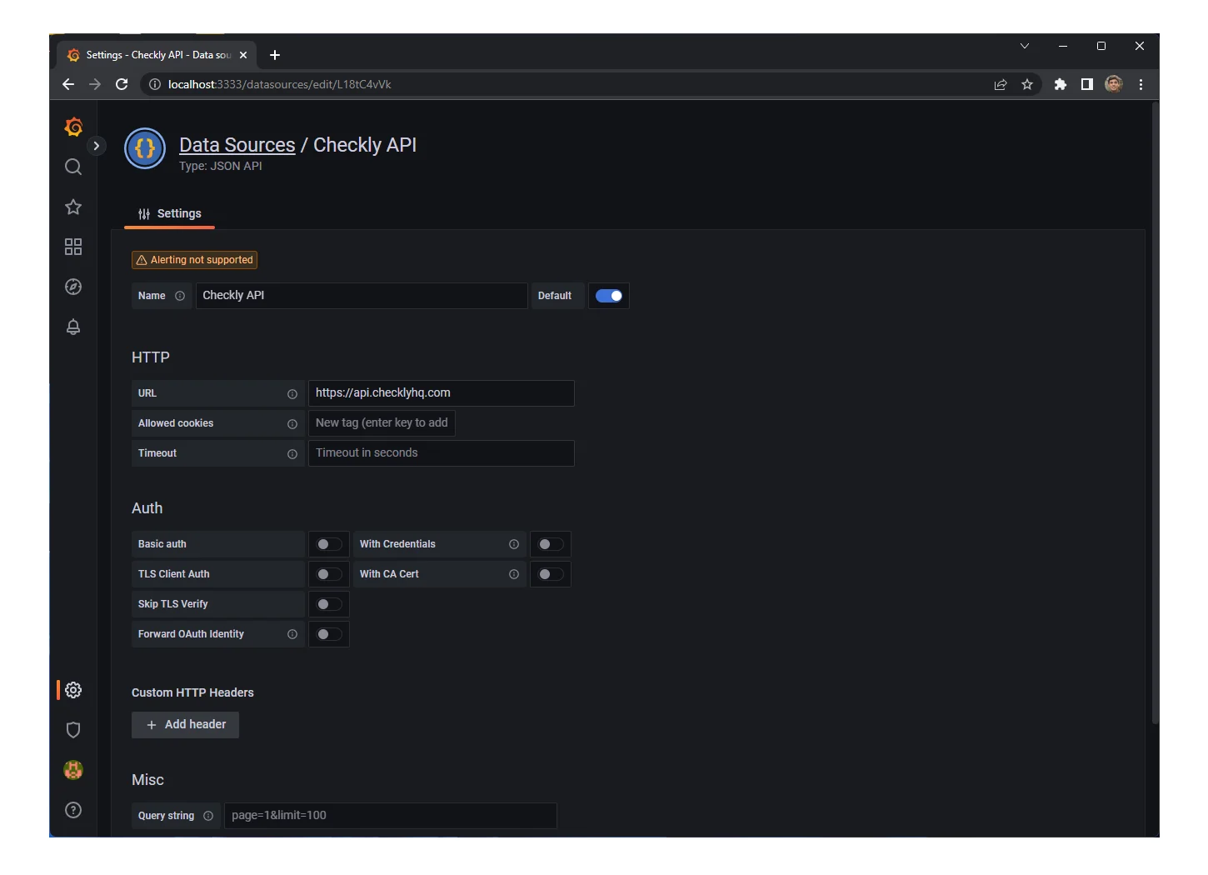Viewport: 1208px width, 875px height.
Task: Click the Data Sources breadcrumb link
Action: (237, 145)
